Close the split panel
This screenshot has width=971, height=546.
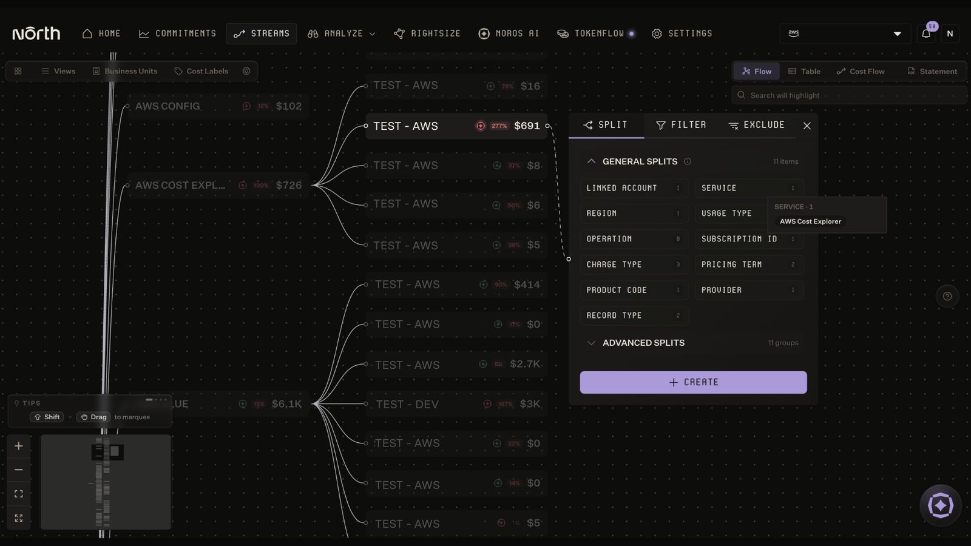click(807, 126)
